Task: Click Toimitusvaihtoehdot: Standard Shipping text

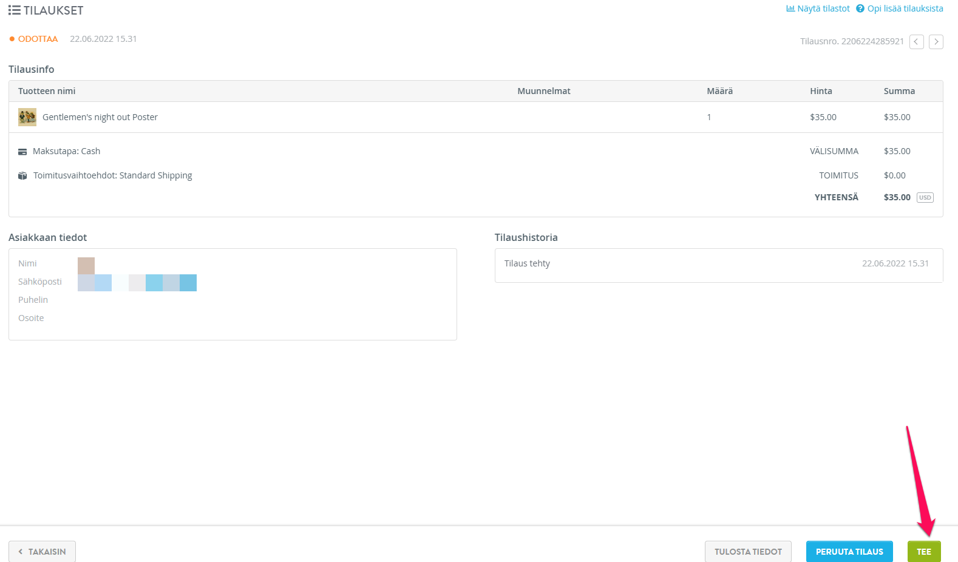Action: (x=113, y=175)
